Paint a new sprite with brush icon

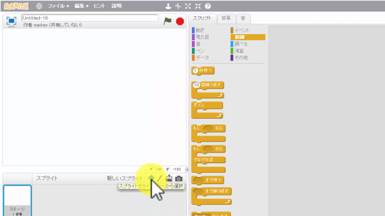pyautogui.click(x=160, y=178)
